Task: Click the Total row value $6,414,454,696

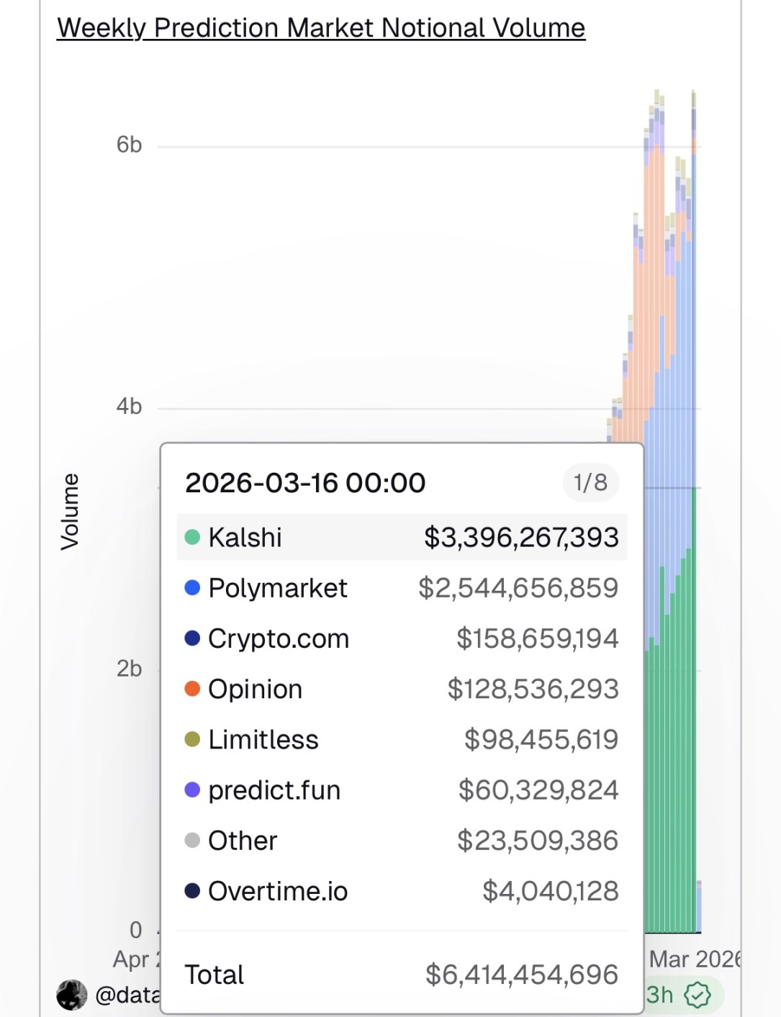Action: 522,975
